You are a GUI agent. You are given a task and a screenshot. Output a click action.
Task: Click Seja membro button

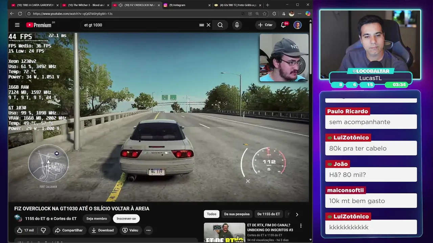click(96, 219)
